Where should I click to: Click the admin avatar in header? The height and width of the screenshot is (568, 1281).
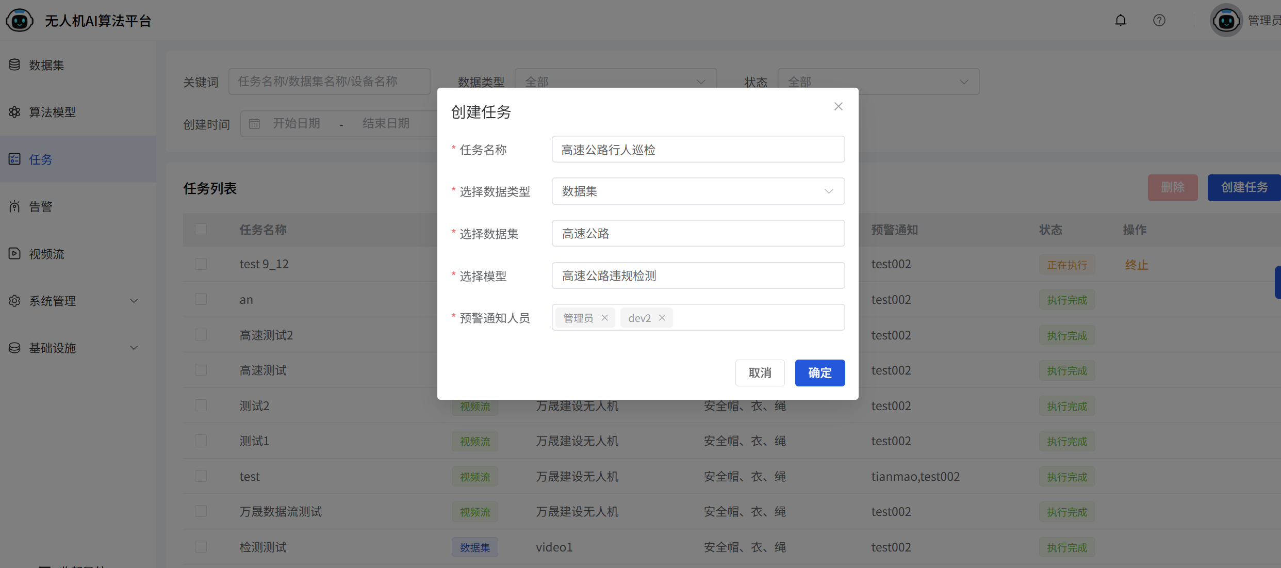coord(1226,21)
